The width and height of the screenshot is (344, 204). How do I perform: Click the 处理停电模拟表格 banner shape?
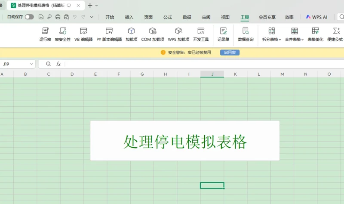point(185,141)
